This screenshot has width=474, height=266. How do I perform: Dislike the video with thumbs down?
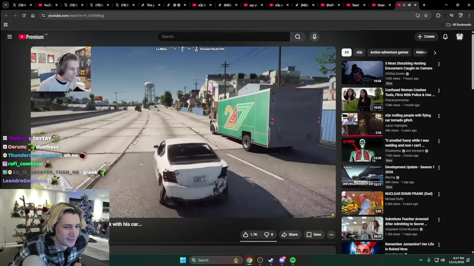coord(268,235)
